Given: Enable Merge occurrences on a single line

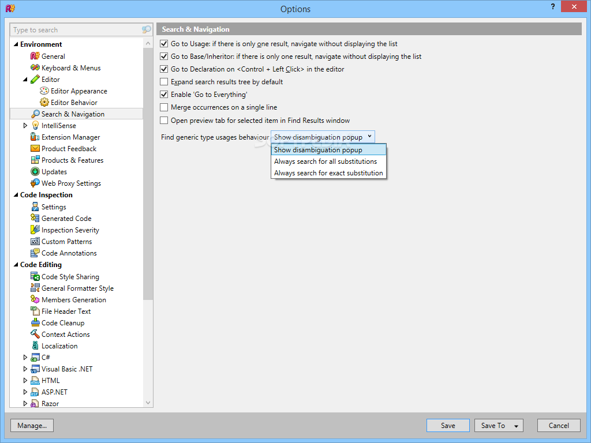Looking at the screenshot, I should tap(164, 107).
